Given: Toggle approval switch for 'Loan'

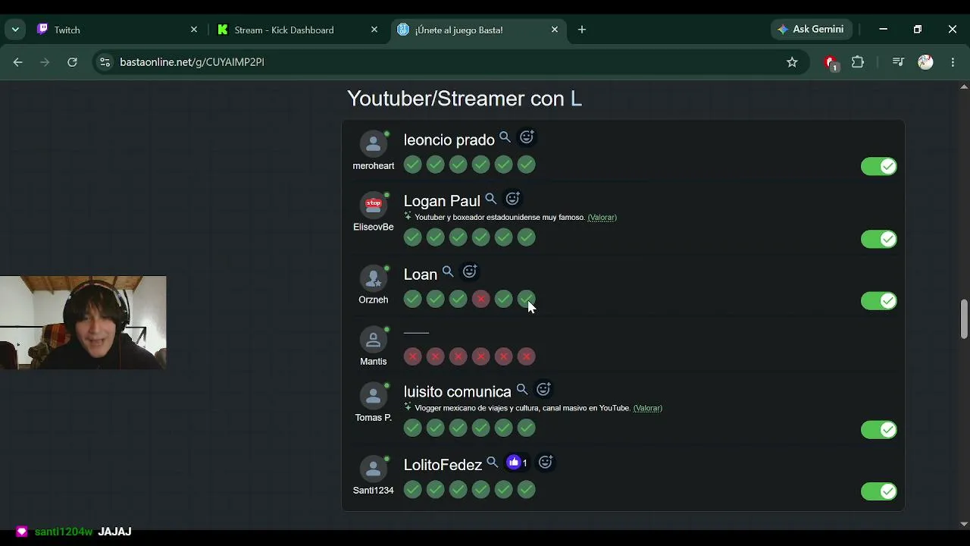Looking at the screenshot, I should click(879, 301).
